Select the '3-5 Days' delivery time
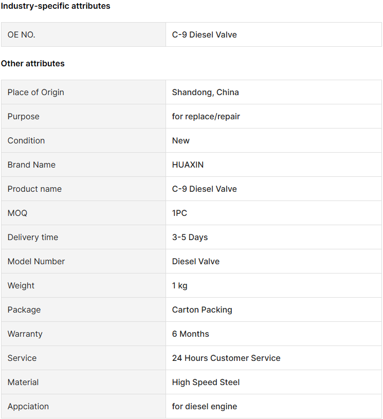 click(190, 238)
